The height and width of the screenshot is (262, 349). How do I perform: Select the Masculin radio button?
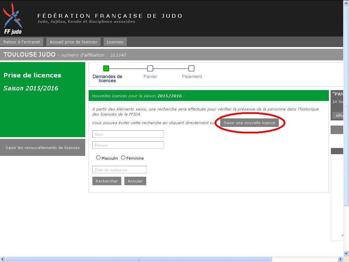pos(98,158)
